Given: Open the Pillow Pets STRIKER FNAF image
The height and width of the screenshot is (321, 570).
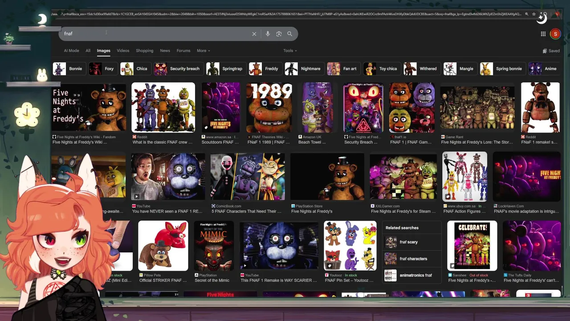Looking at the screenshot, I should pos(163,246).
